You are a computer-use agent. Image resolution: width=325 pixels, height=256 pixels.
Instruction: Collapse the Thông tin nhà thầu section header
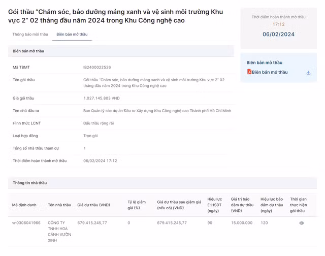point(29,183)
